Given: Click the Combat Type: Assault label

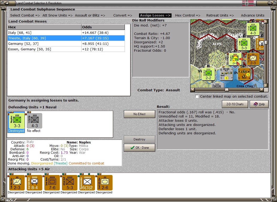Looking at the screenshot, I should point(159,90).
